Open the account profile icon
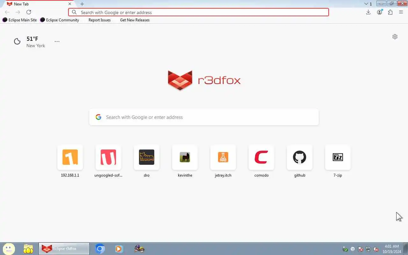This screenshot has height=255, width=408. tap(379, 12)
